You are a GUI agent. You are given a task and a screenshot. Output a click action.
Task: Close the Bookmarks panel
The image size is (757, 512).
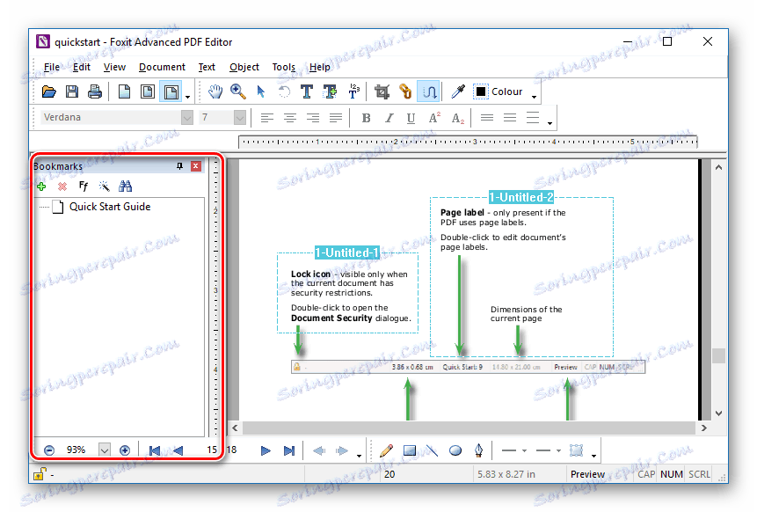click(195, 166)
